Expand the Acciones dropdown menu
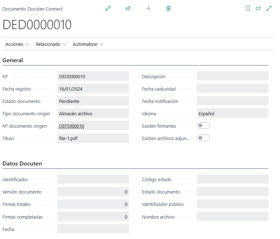This screenshot has height=239, width=280. pyautogui.click(x=17, y=44)
